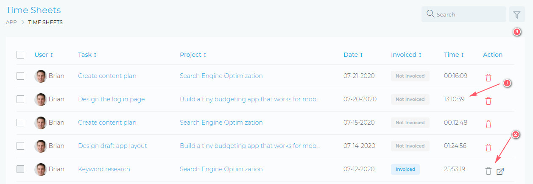Check the 07-21-2020 time sheet row checkbox
533x184 pixels.
20,76
